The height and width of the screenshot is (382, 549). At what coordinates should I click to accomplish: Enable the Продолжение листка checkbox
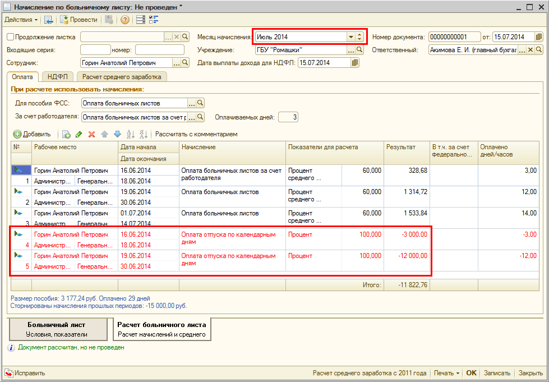click(10, 37)
